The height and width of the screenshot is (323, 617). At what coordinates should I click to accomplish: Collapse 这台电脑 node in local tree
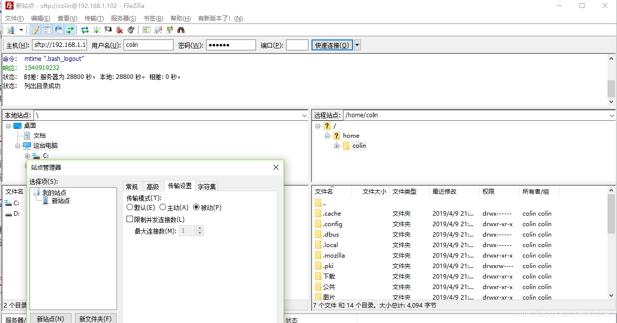pos(18,146)
